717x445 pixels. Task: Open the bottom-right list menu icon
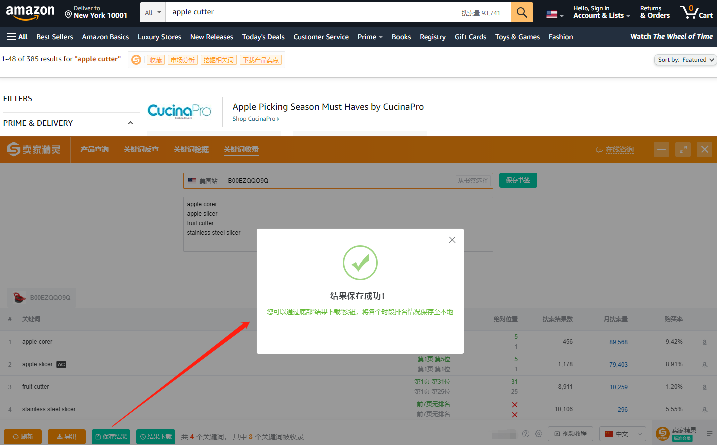[x=709, y=434]
